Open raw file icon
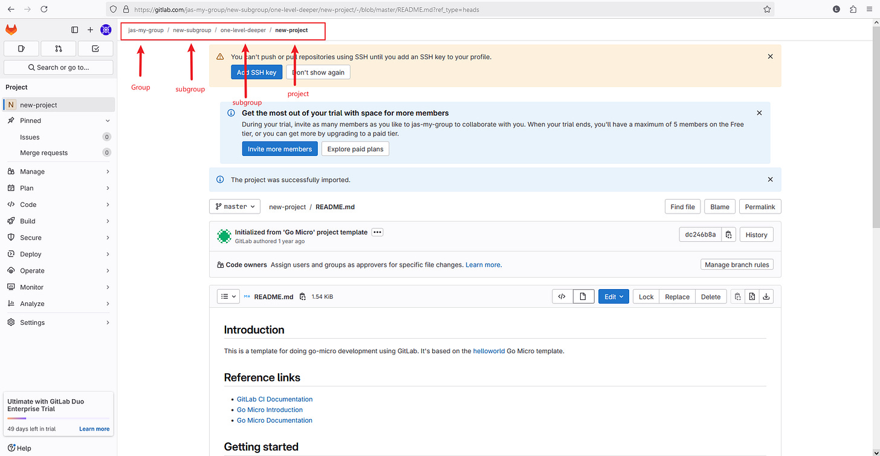Image resolution: width=880 pixels, height=456 pixels. pyautogui.click(x=752, y=296)
